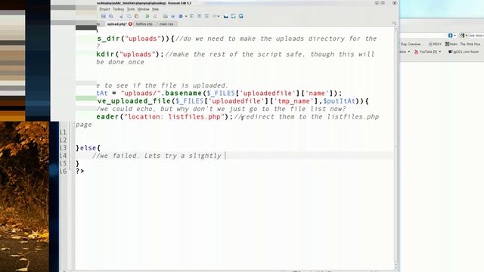Toggle the bottom pane view icon
This screenshot has width=484, height=272.
tap(200, 16)
